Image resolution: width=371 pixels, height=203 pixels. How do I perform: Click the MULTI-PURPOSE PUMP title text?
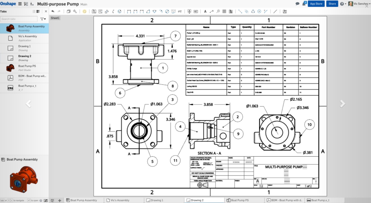tap(284, 167)
